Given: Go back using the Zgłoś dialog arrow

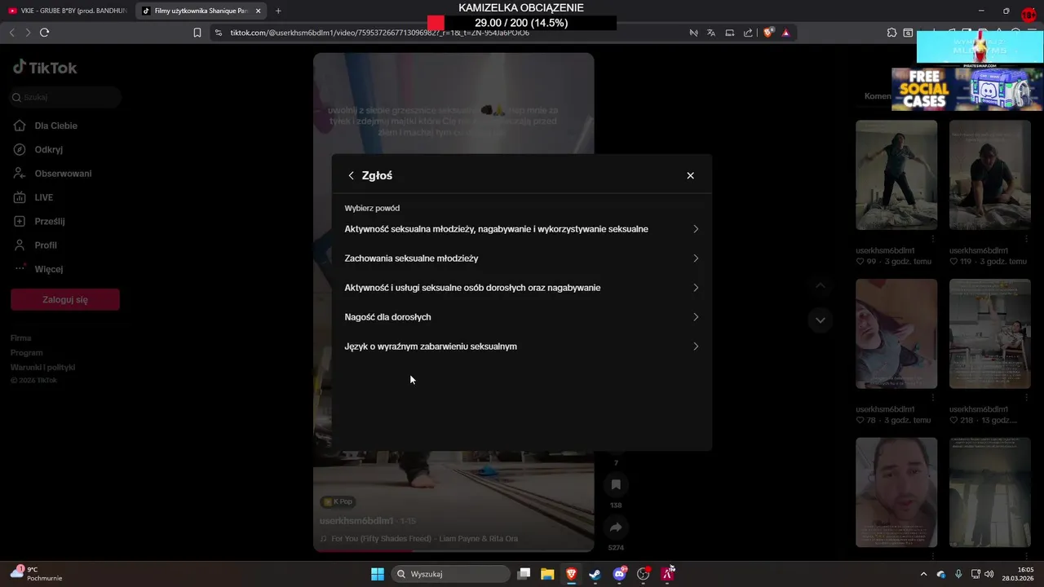Looking at the screenshot, I should tap(351, 175).
